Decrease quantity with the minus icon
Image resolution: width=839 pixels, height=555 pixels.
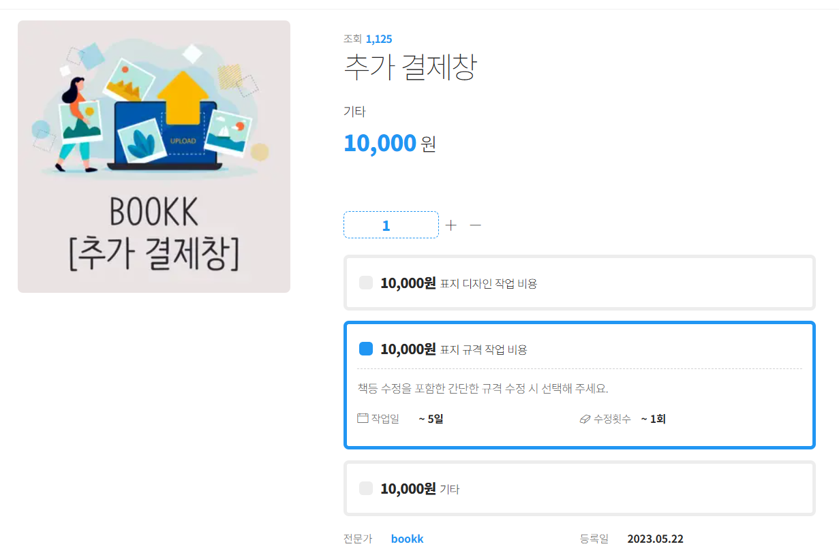[x=476, y=225]
